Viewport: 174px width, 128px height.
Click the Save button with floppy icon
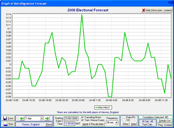click(x=8, y=119)
